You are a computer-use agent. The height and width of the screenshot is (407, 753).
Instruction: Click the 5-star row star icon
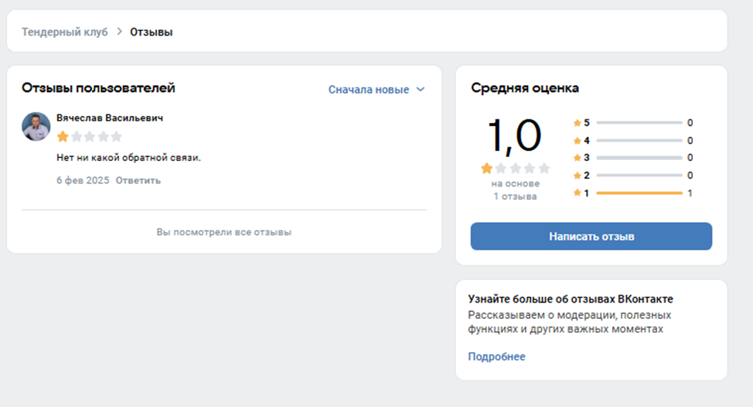tap(577, 123)
